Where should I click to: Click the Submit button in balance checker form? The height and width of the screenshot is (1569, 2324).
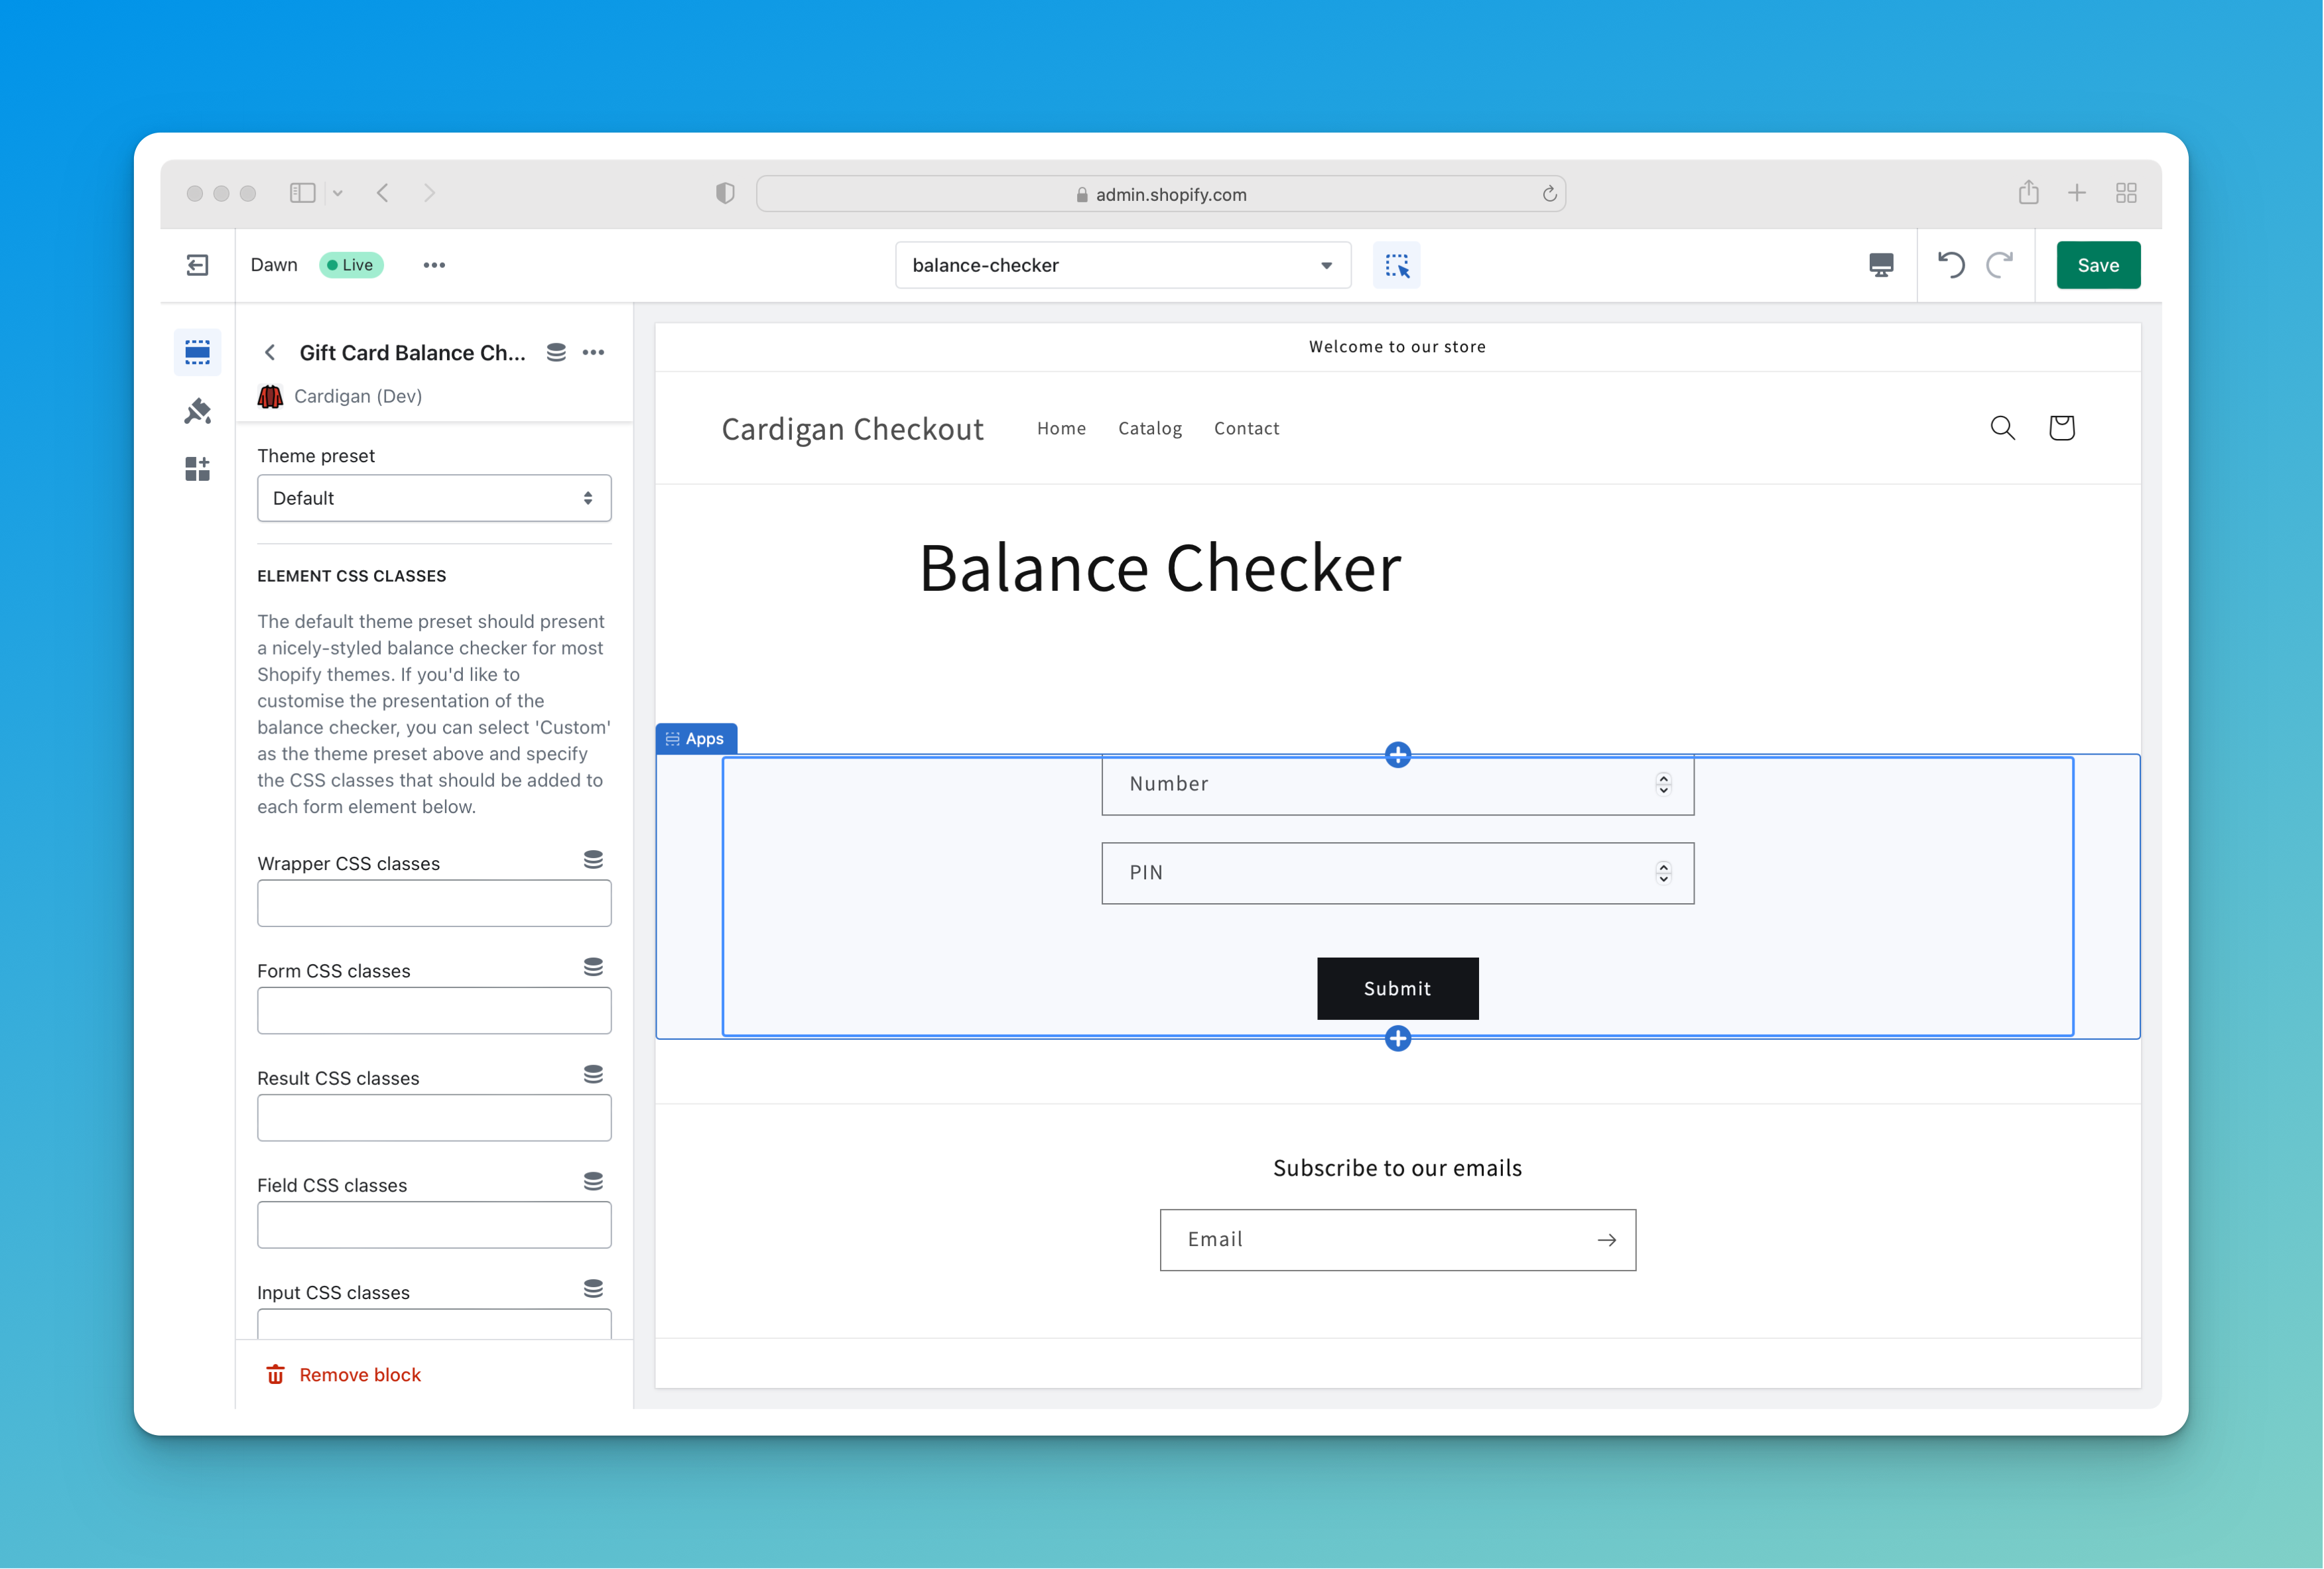(x=1397, y=987)
